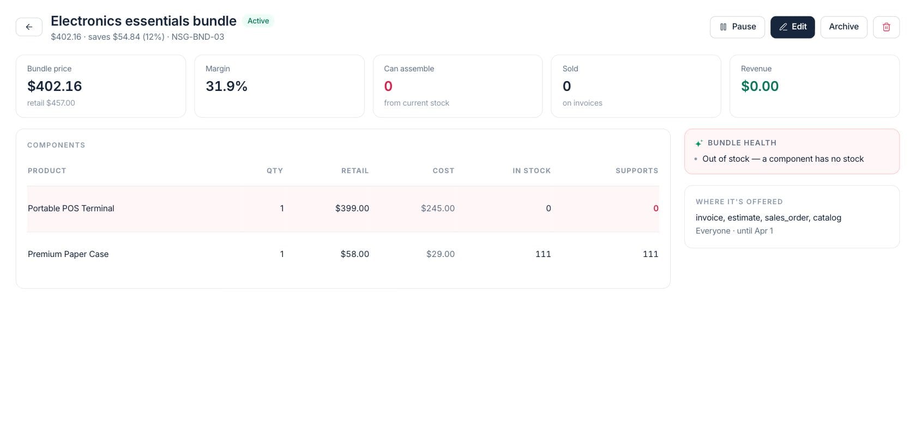The image size is (916, 434).
Task: Archive the electronics bundle
Action: [x=843, y=27]
